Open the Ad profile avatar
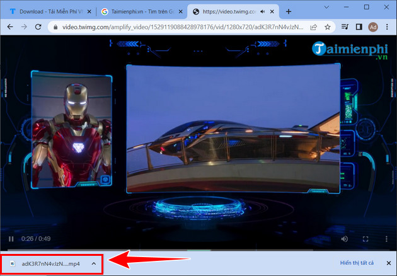 click(x=373, y=27)
